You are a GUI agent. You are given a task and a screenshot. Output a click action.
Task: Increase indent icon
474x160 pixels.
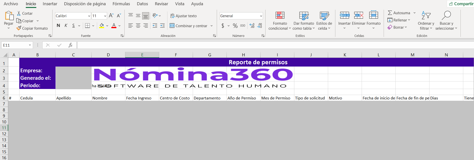[x=162, y=26]
